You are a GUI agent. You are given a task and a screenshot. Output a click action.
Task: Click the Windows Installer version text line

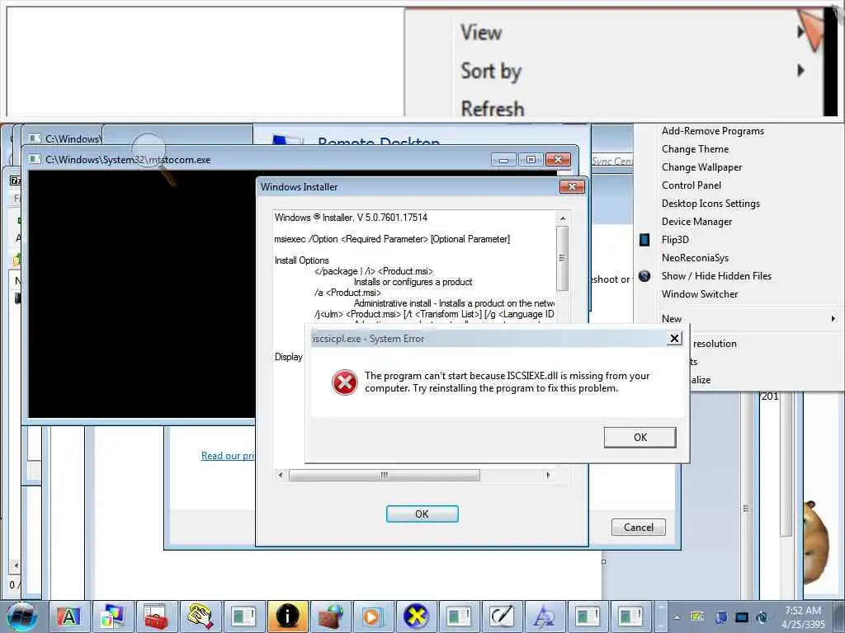point(351,218)
